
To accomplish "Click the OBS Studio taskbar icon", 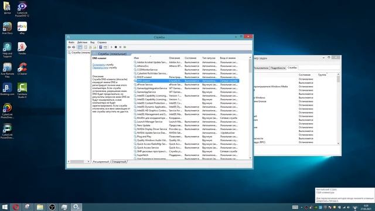I will [52, 207].
